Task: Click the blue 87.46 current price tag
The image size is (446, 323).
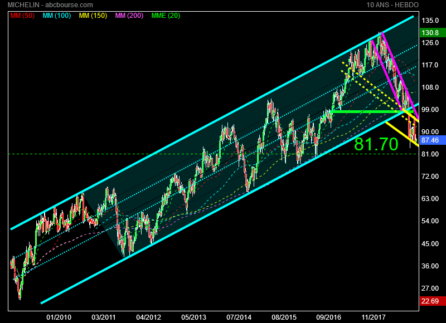Action: tap(433, 140)
